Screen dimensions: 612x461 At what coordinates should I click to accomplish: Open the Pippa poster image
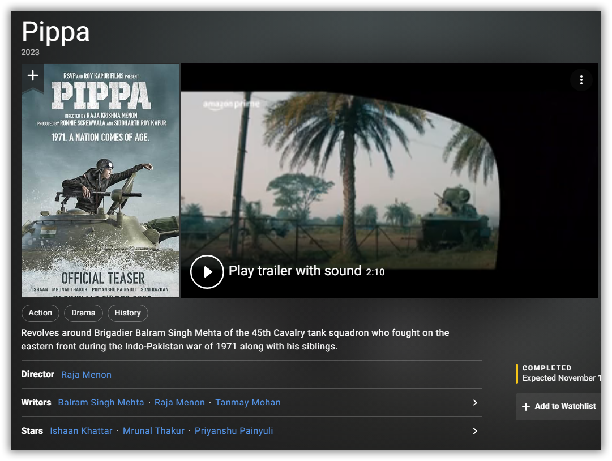[x=100, y=180]
